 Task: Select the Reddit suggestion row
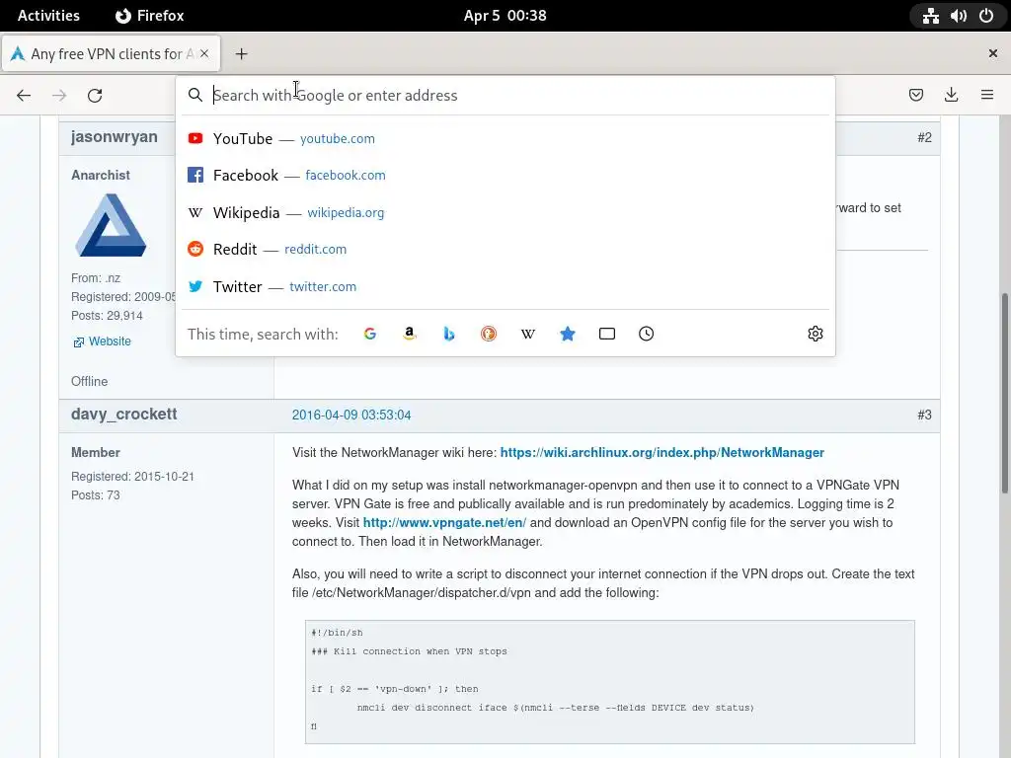[505, 250]
